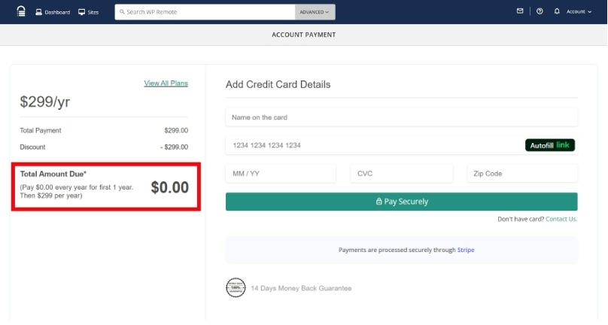Open the Contact Us link
This screenshot has width=608, height=325.
pos(561,219)
